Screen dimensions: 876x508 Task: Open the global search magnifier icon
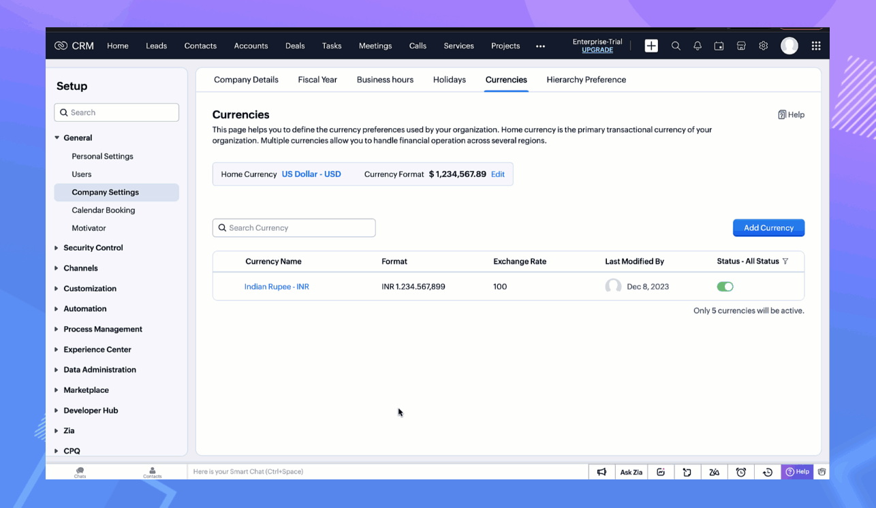676,46
